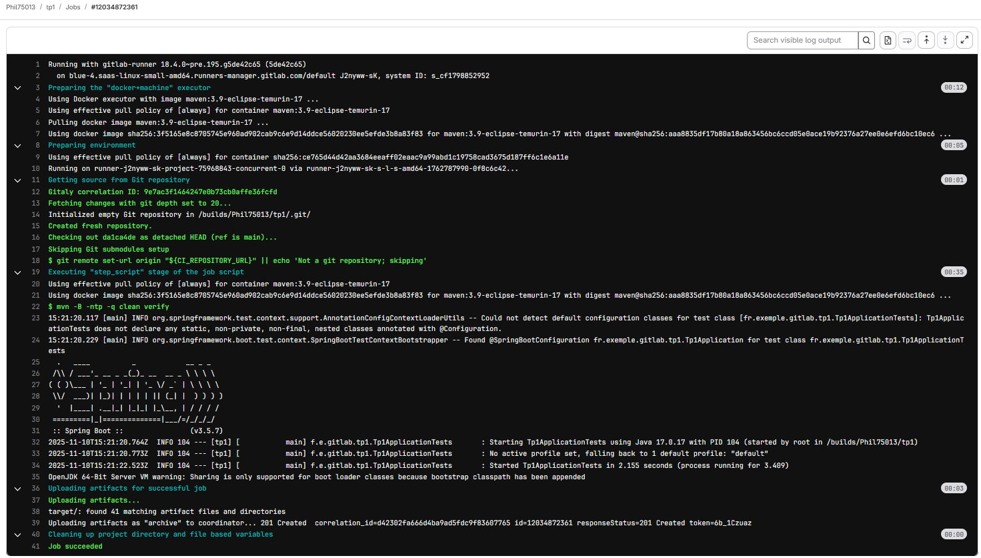Viewport: 981px width, 558px height.
Task: Focus the Search visible log output field
Action: click(802, 40)
